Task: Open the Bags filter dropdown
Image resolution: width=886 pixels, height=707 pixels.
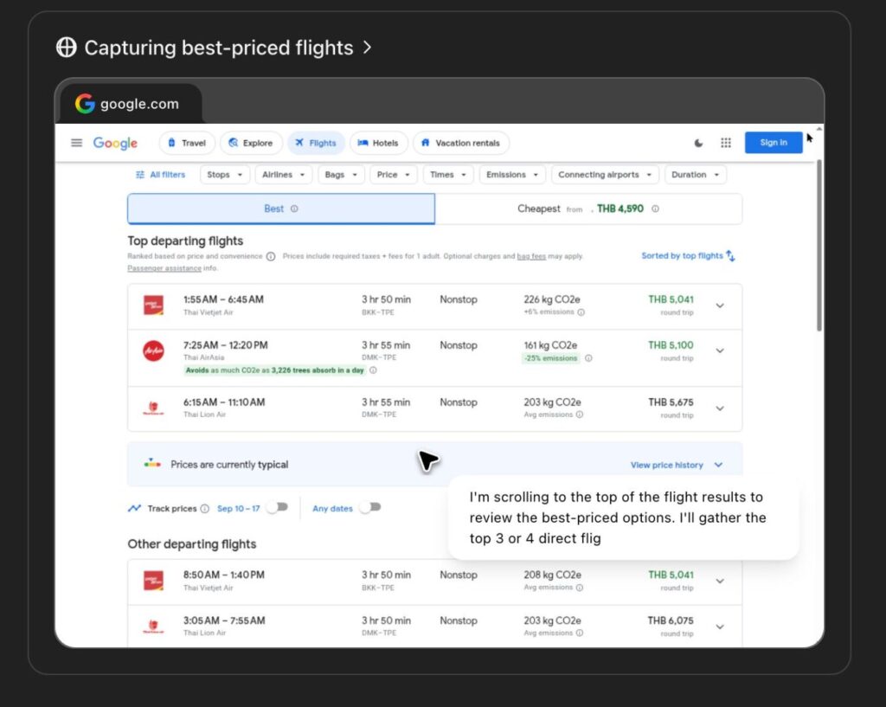Action: coord(341,175)
